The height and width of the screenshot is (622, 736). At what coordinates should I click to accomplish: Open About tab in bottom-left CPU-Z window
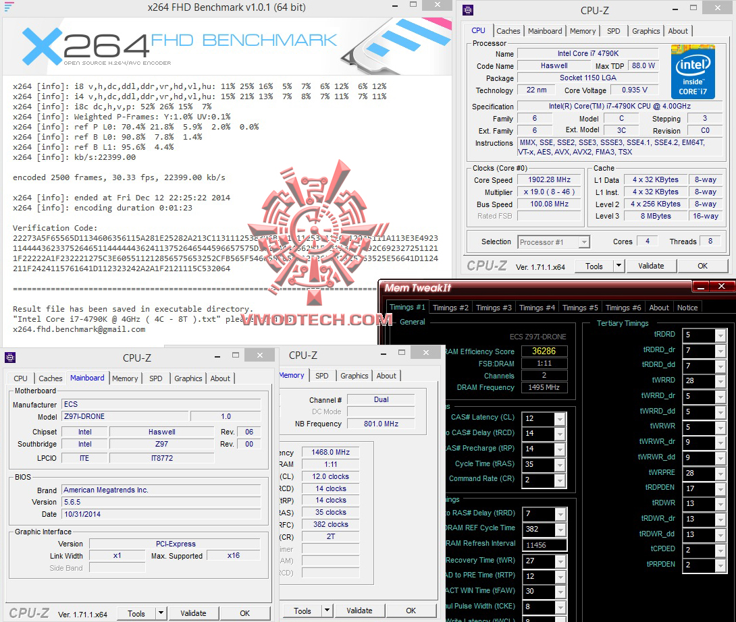click(220, 378)
